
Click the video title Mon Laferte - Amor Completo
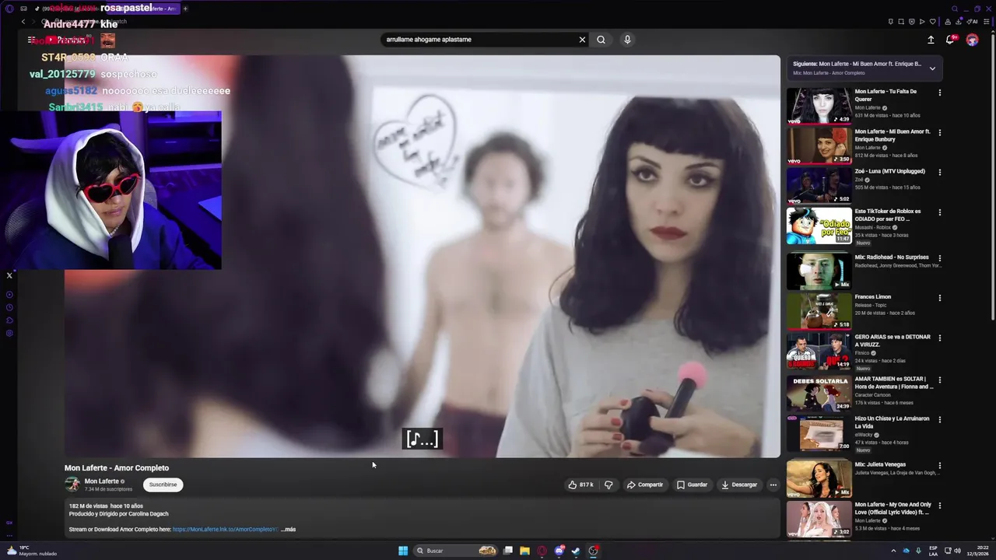click(117, 468)
